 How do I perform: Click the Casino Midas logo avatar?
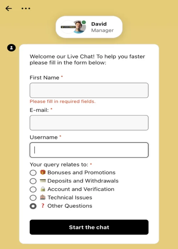click(x=68, y=27)
